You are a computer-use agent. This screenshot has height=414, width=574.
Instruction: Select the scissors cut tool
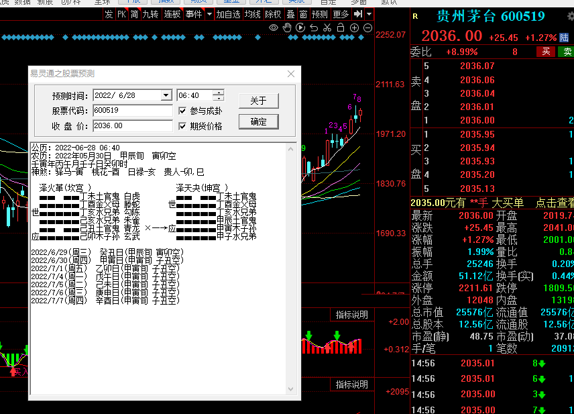point(327,28)
